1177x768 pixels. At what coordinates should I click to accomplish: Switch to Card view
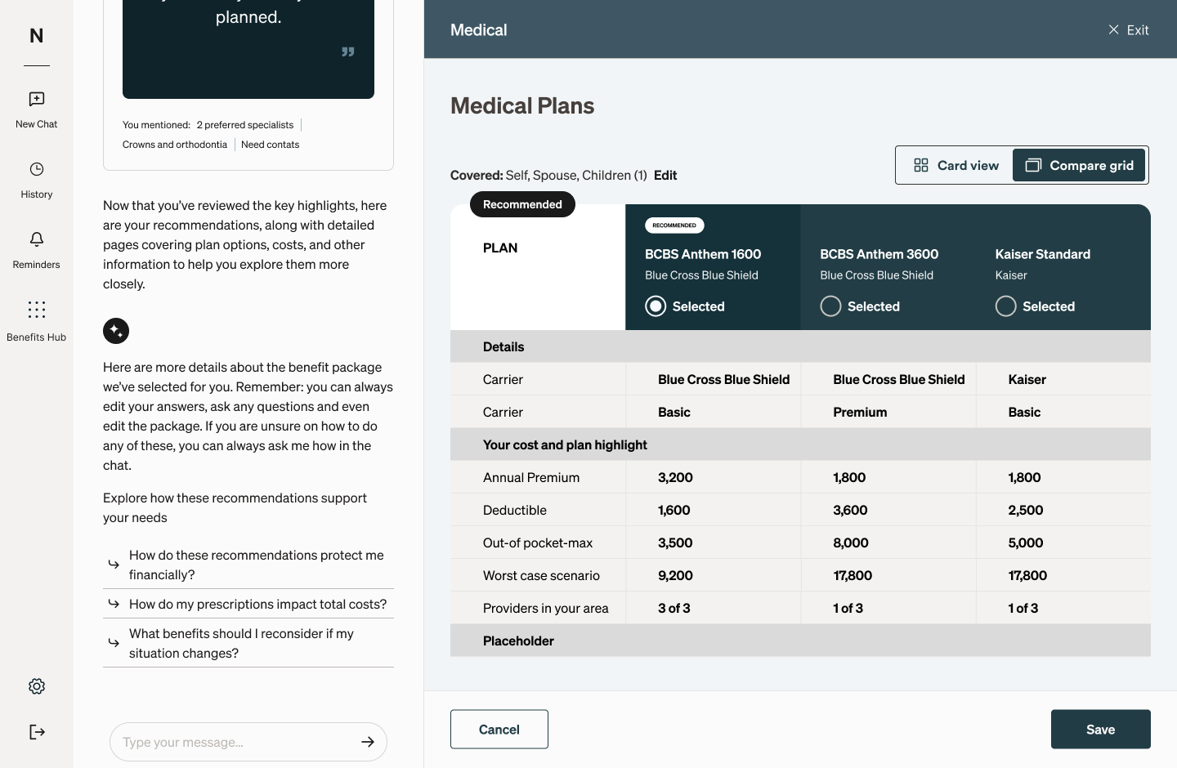[x=955, y=165]
